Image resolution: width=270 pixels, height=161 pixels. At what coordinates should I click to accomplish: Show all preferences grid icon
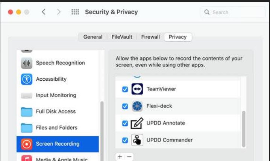(x=75, y=12)
